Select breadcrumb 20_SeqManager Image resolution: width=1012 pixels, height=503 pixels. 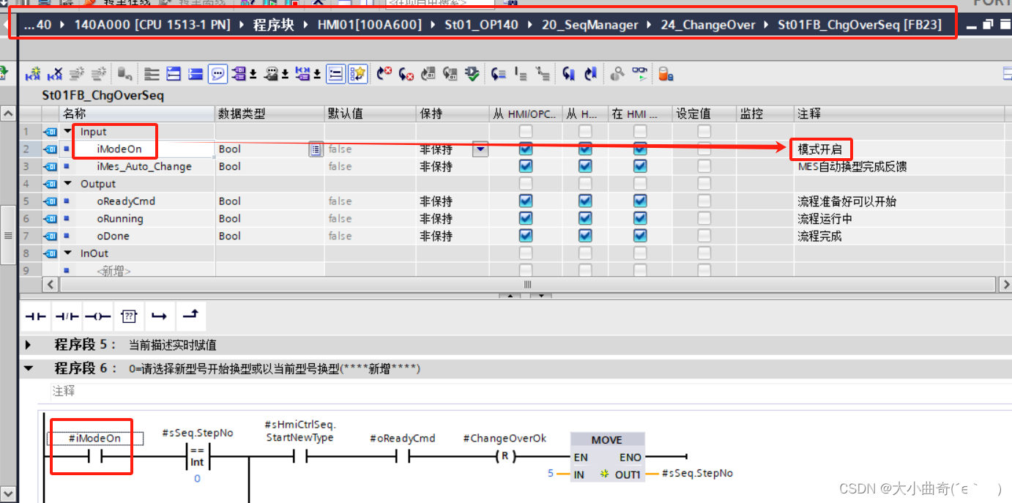(x=589, y=25)
